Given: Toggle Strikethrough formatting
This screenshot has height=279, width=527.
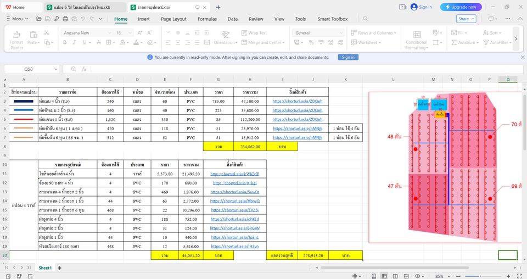Looking at the screenshot, I should pyautogui.click(x=98, y=42).
